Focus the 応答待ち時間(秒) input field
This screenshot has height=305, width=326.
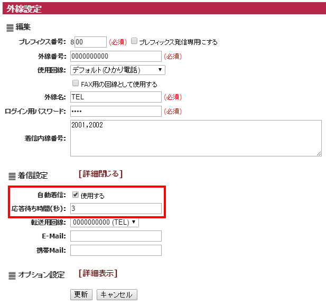(115, 209)
